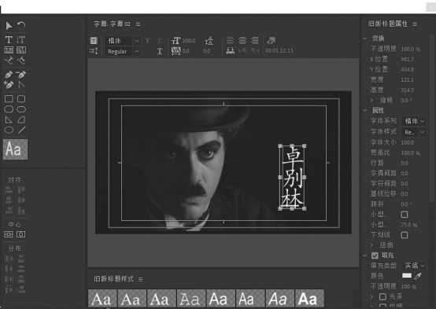Select the Rotation tool
The image size is (436, 309).
[21, 26]
